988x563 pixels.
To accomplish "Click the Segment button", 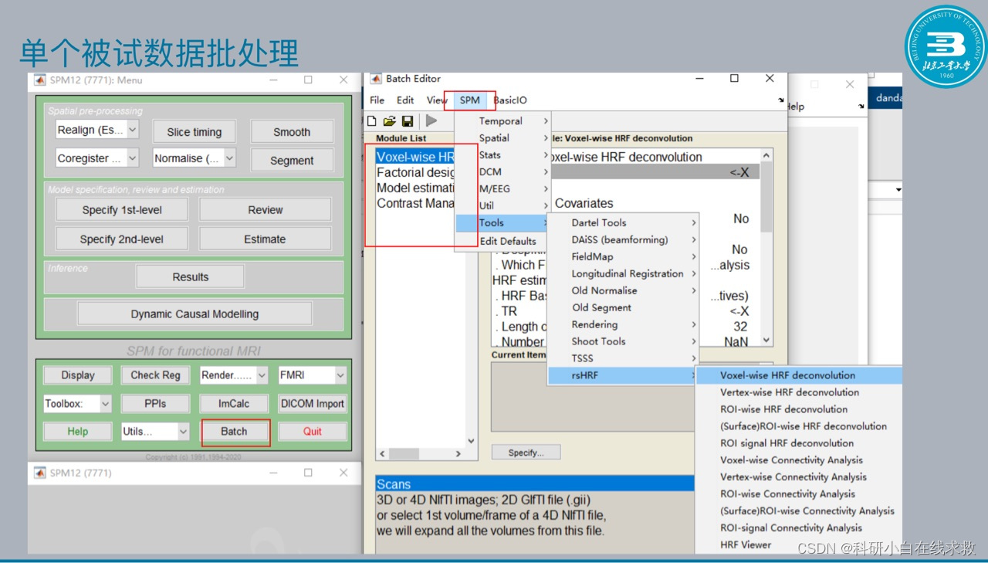I will (x=292, y=161).
